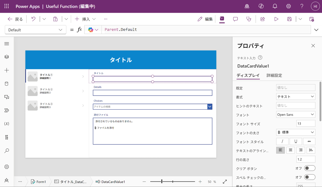Undo the last action

pyautogui.click(x=33, y=19)
